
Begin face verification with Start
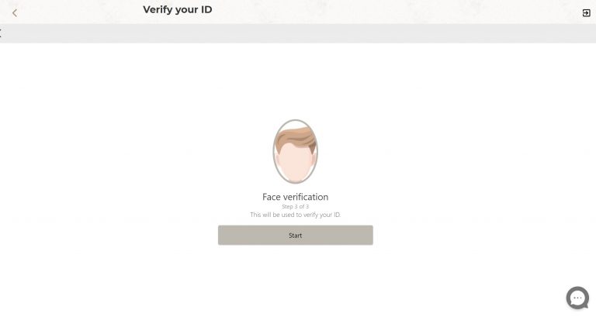tap(295, 235)
